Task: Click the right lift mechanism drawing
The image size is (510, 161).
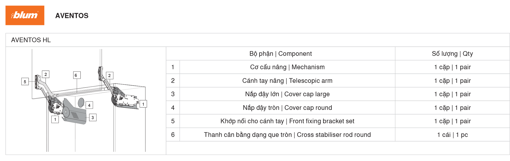Action: pyautogui.click(x=125, y=98)
